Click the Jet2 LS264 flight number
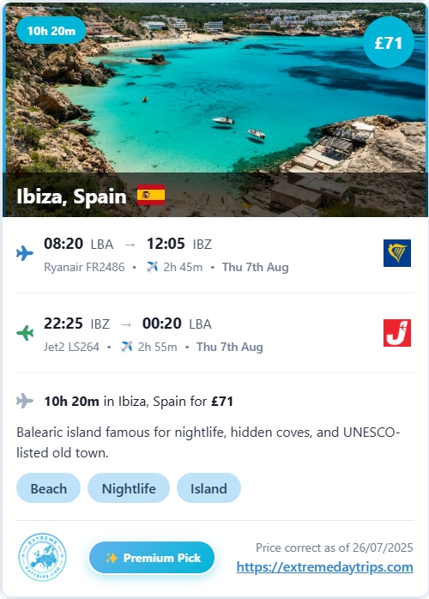429x599 pixels. tap(71, 347)
